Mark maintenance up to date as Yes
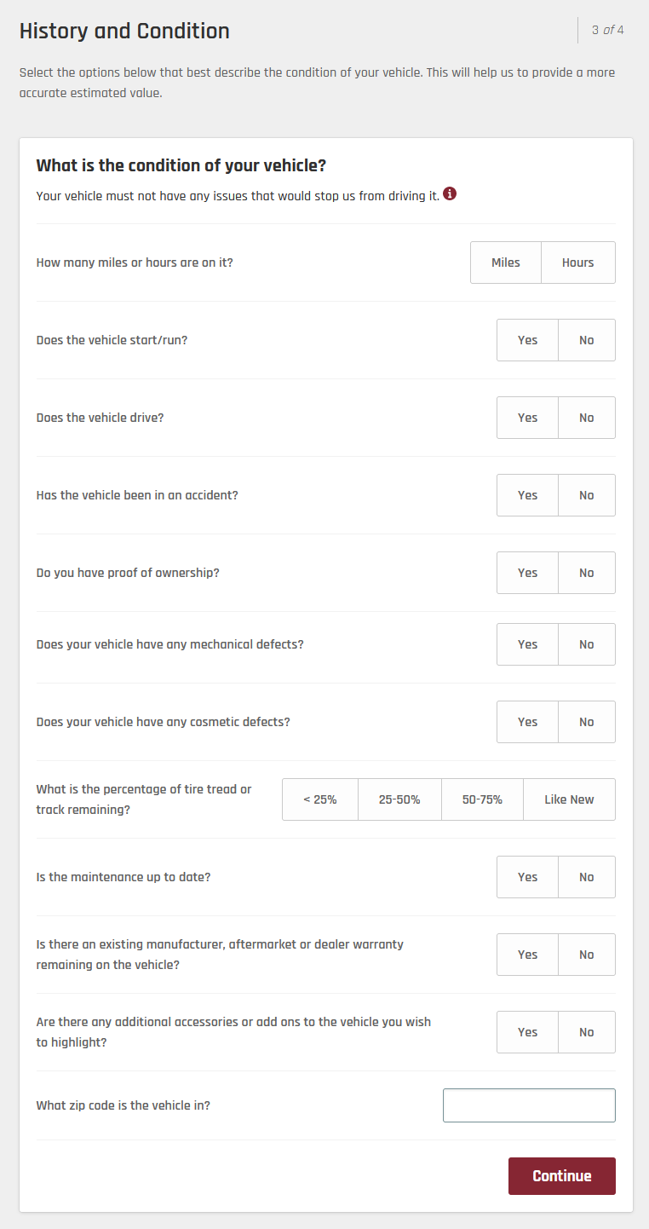The height and width of the screenshot is (1229, 649). [x=527, y=877]
